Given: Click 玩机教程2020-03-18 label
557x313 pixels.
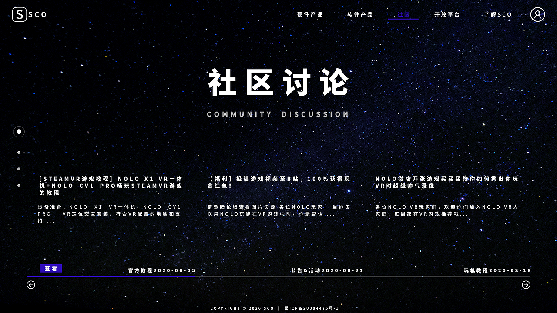Looking at the screenshot, I should [497, 270].
